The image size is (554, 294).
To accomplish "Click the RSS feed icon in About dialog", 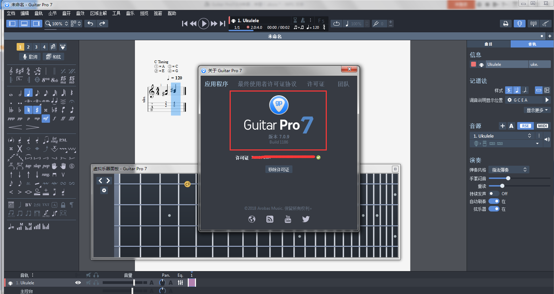I will coord(270,219).
